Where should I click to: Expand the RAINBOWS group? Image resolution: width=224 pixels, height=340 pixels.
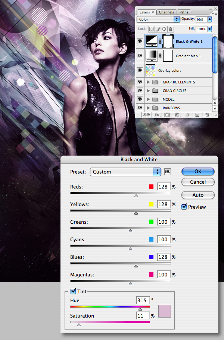pos(148,108)
